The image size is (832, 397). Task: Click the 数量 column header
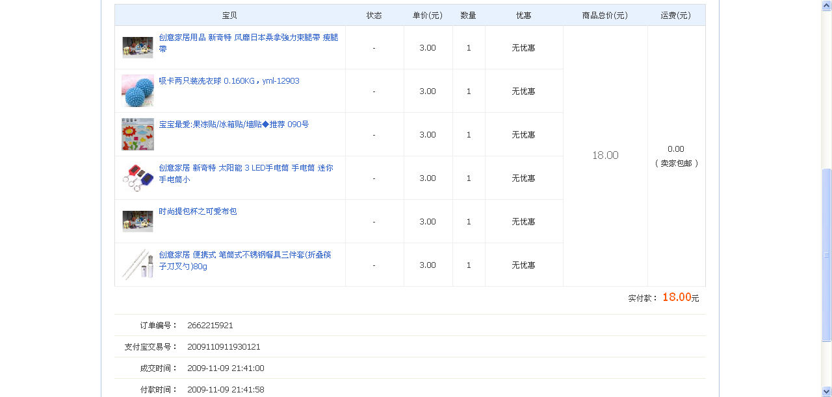click(468, 16)
